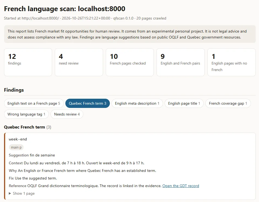Filter by English text on a French page
This screenshot has height=202, width=259.
tap(34, 103)
